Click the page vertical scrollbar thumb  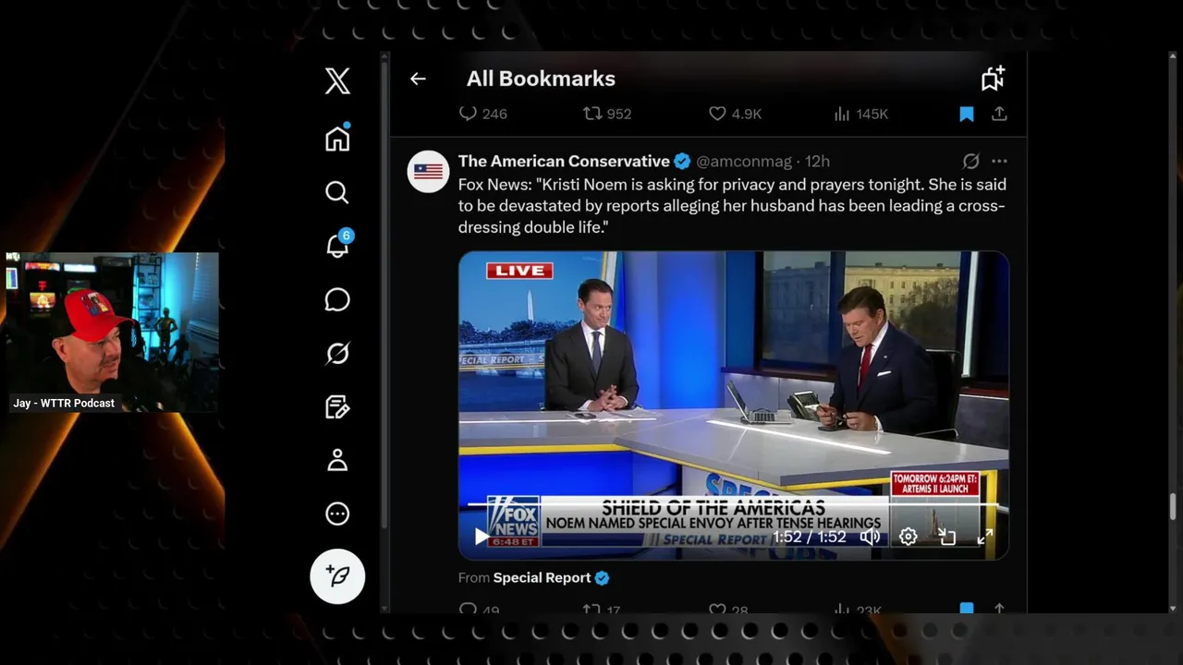(x=1174, y=507)
